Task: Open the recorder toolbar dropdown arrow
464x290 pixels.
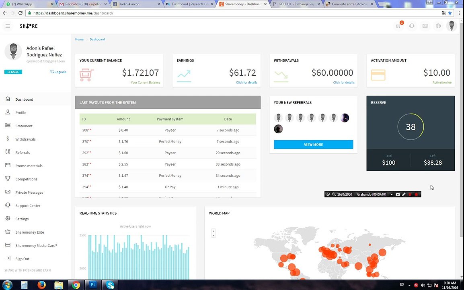Action: pyautogui.click(x=391, y=195)
